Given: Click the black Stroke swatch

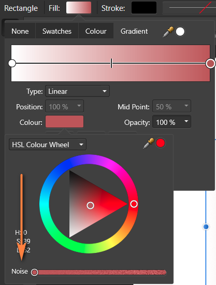Looking at the screenshot, I should (144, 8).
